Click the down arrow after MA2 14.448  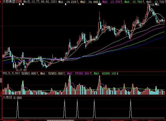99,2
